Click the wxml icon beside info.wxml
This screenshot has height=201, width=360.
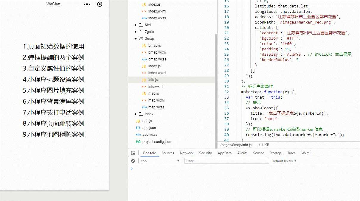(144, 87)
